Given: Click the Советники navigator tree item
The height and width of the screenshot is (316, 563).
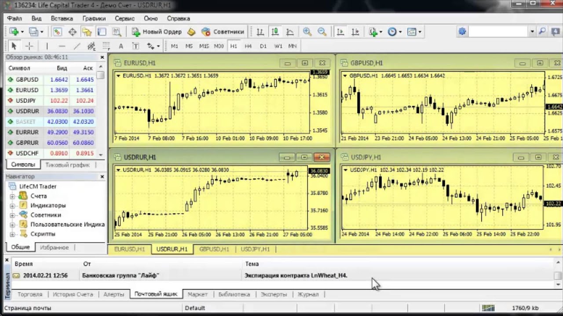Looking at the screenshot, I should [x=46, y=215].
